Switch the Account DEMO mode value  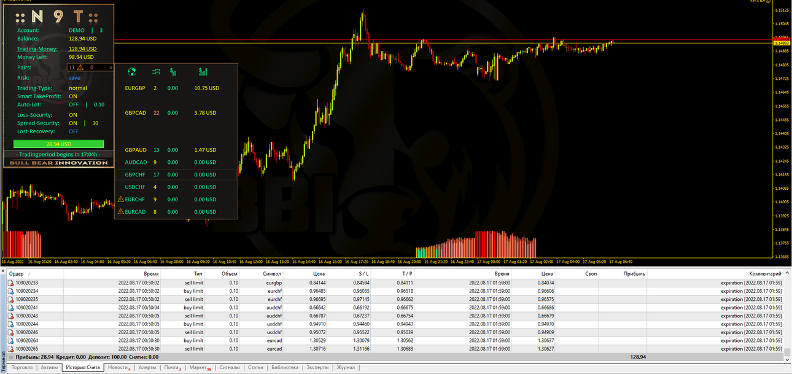77,30
